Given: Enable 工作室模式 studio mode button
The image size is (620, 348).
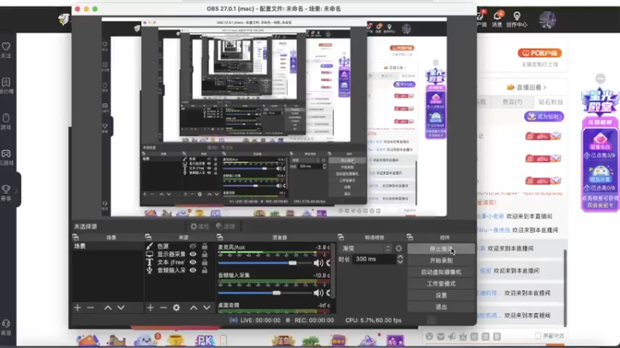Looking at the screenshot, I should 441,284.
